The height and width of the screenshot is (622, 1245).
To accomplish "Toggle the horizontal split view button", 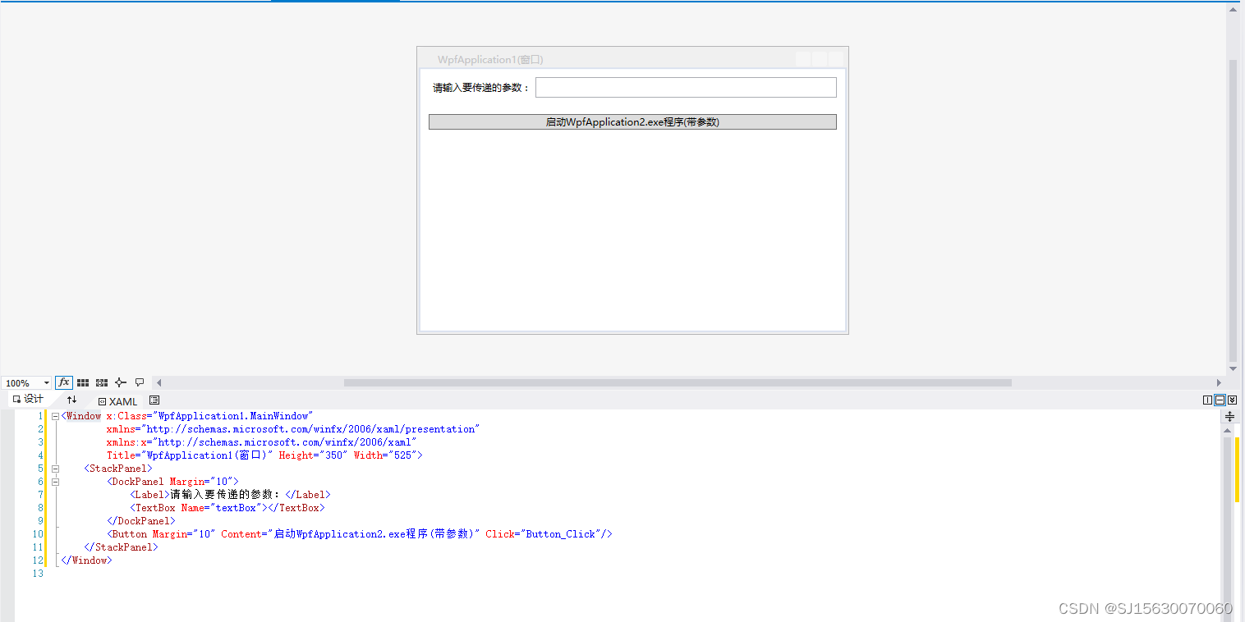I will [1220, 400].
